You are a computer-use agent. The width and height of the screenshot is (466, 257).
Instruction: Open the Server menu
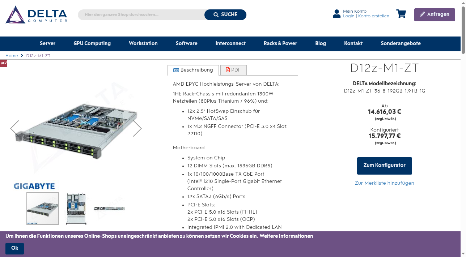47,43
